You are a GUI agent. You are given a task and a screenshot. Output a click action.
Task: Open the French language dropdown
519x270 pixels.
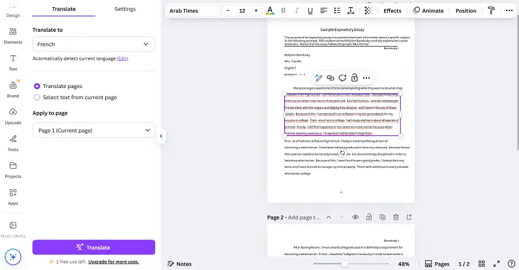tap(93, 44)
